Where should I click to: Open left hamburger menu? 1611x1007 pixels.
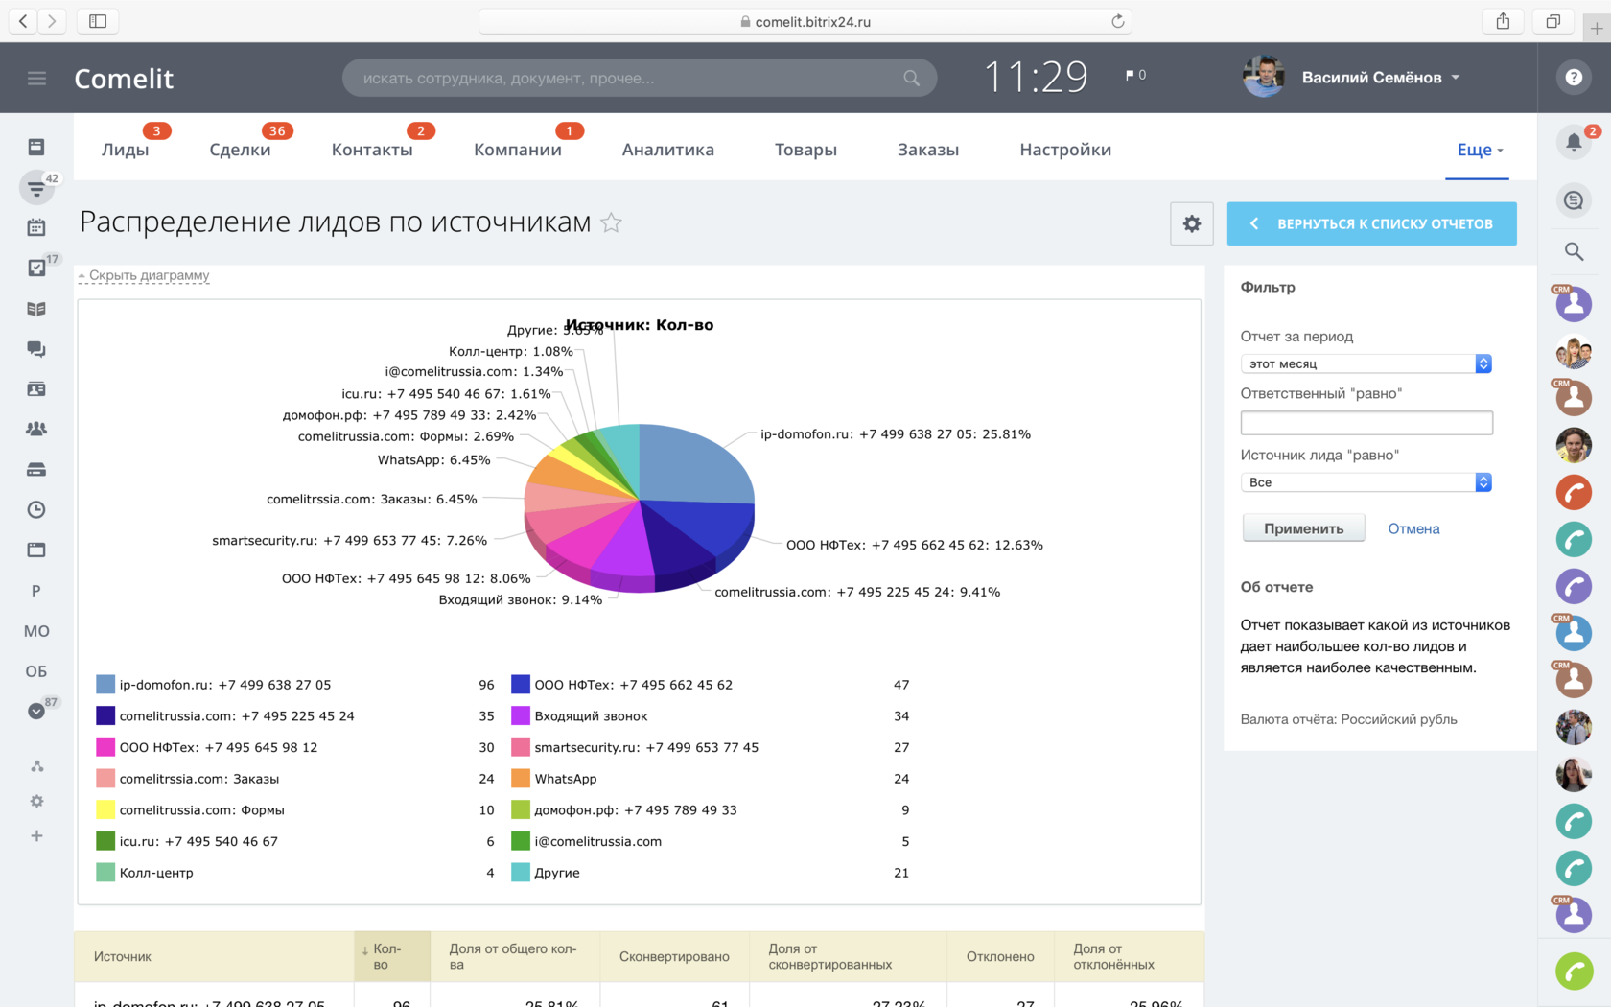click(x=36, y=79)
